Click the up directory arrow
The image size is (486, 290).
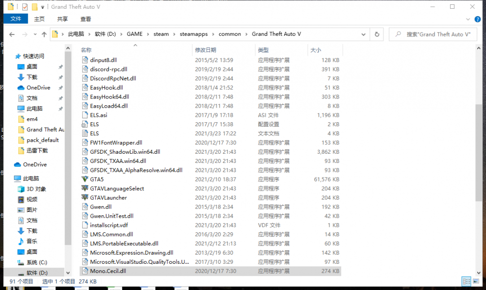click(44, 34)
